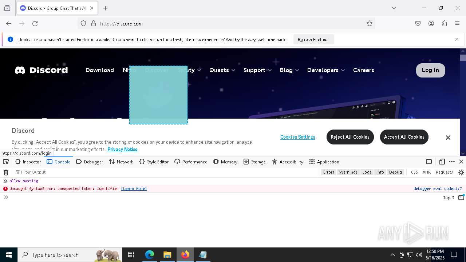Click the page vertical scrollbar thumb
The width and height of the screenshot is (466, 262).
(463, 57)
